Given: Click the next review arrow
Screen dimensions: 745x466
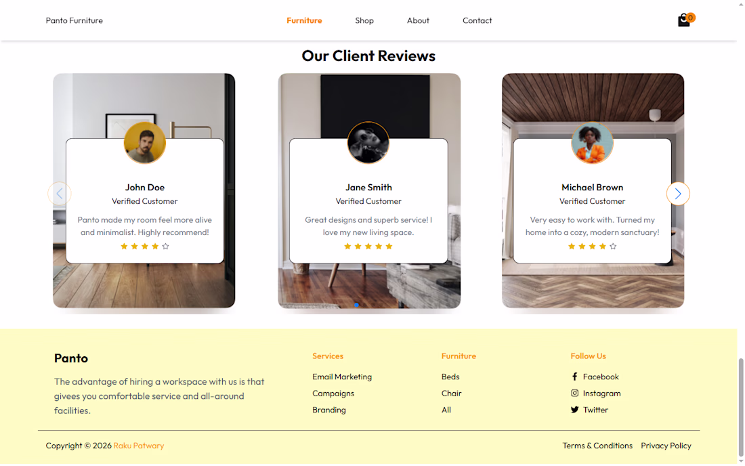Looking at the screenshot, I should 678,194.
